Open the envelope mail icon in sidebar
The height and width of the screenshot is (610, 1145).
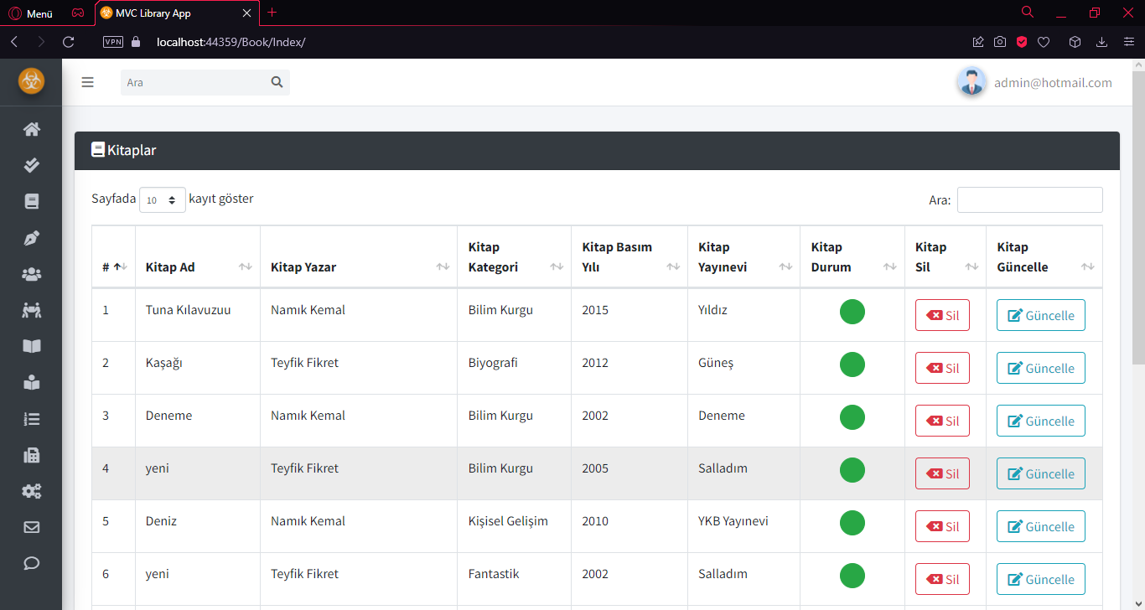click(32, 527)
